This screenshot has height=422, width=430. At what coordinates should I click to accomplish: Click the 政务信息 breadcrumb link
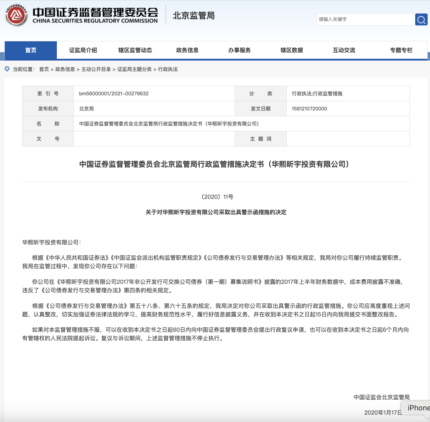65,69
